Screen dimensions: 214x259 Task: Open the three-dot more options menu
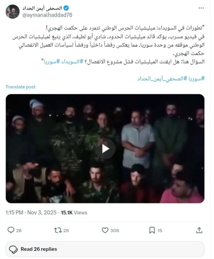coord(201,8)
